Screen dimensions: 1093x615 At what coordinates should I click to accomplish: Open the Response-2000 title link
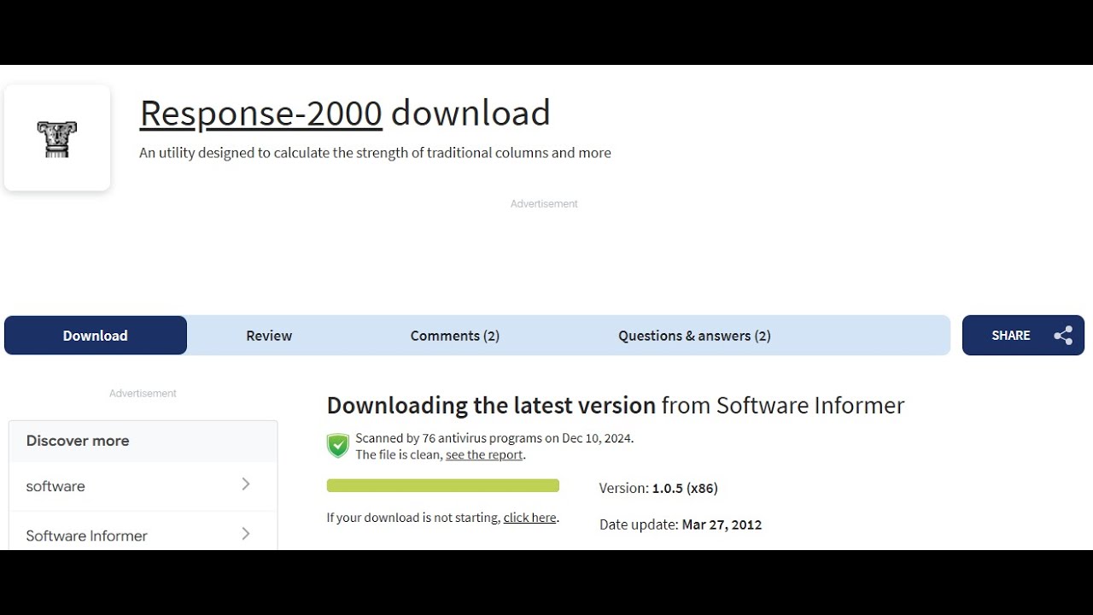260,113
